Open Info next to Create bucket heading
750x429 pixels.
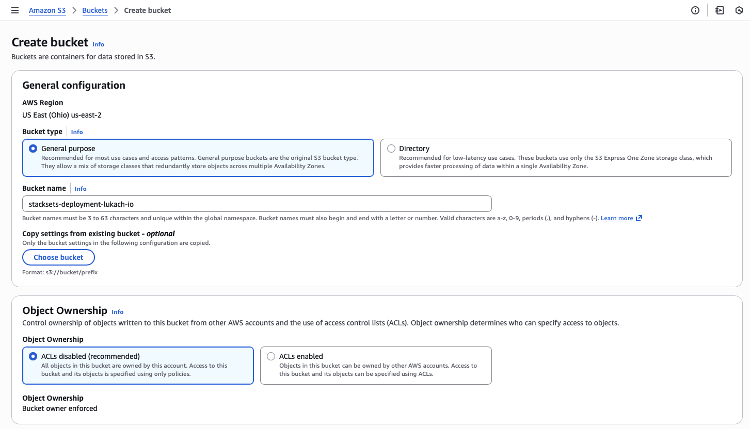tap(98, 44)
